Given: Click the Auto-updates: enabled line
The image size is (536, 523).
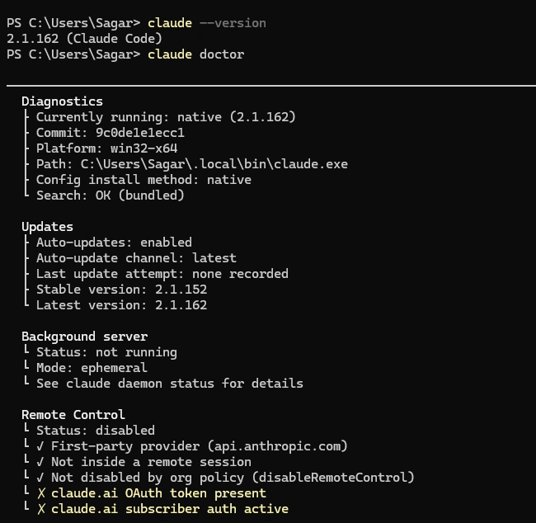Looking at the screenshot, I should pos(114,243).
